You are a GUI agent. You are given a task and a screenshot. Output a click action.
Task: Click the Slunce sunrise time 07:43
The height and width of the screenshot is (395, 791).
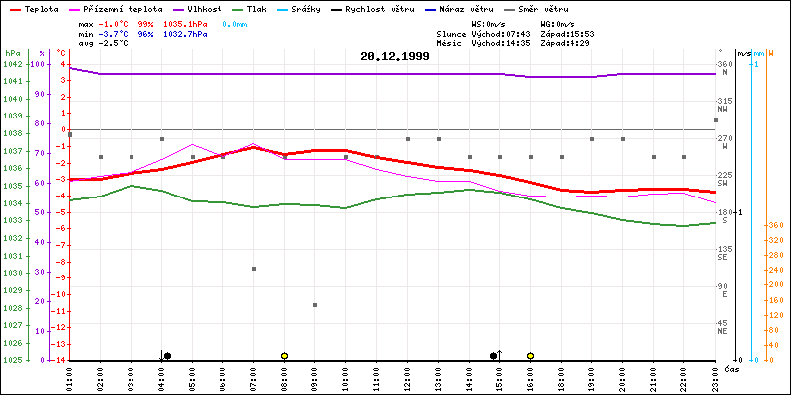(514, 33)
